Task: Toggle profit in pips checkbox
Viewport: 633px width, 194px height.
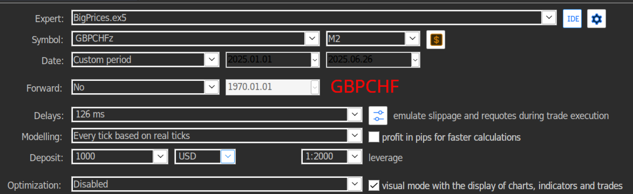Action: (x=375, y=137)
